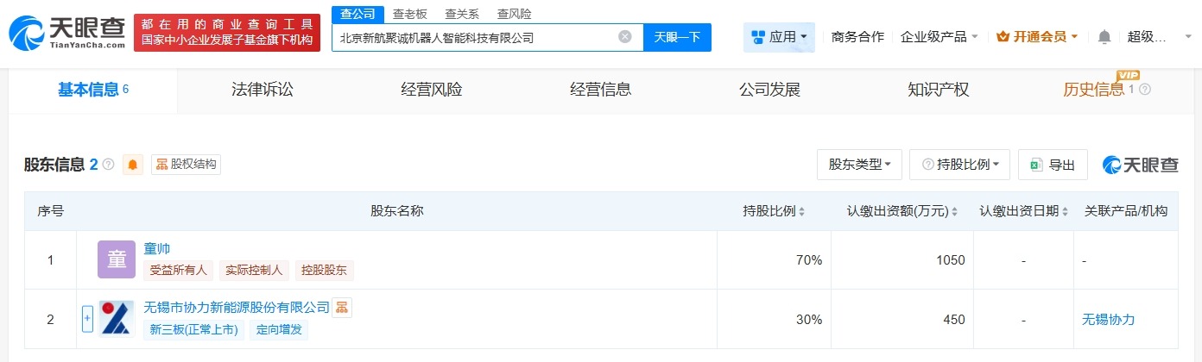The width and height of the screenshot is (1202, 362).
Task: Click the 导出 export button
Action: click(x=1053, y=165)
